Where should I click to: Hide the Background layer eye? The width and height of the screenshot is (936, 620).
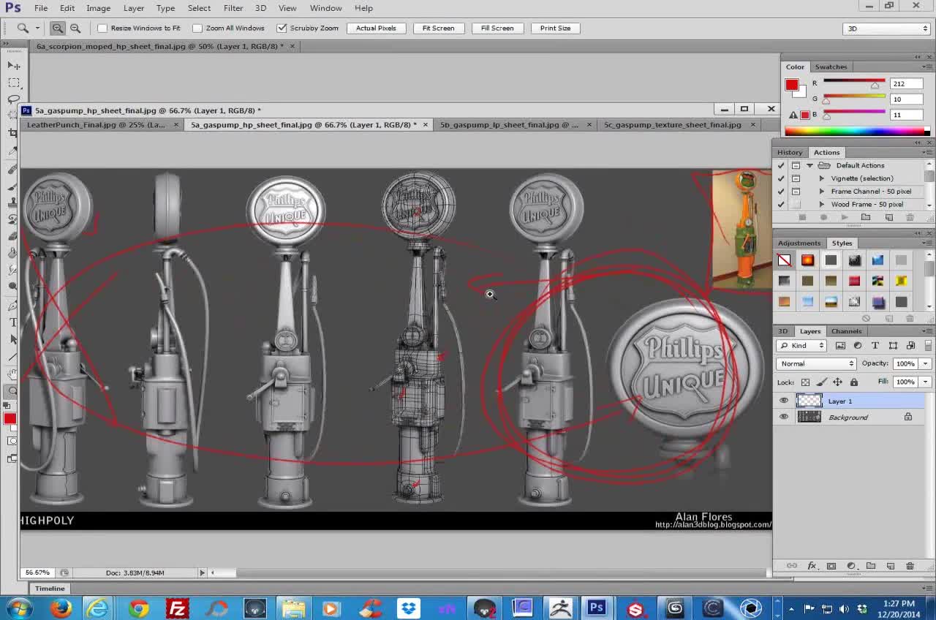[784, 417]
